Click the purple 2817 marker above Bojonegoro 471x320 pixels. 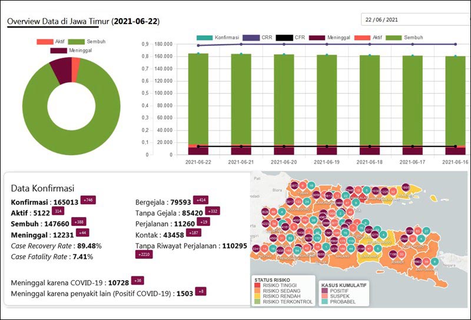tap(290, 202)
